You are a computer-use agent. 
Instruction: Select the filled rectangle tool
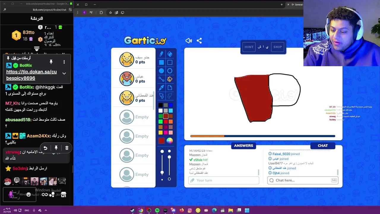pyautogui.click(x=161, y=62)
